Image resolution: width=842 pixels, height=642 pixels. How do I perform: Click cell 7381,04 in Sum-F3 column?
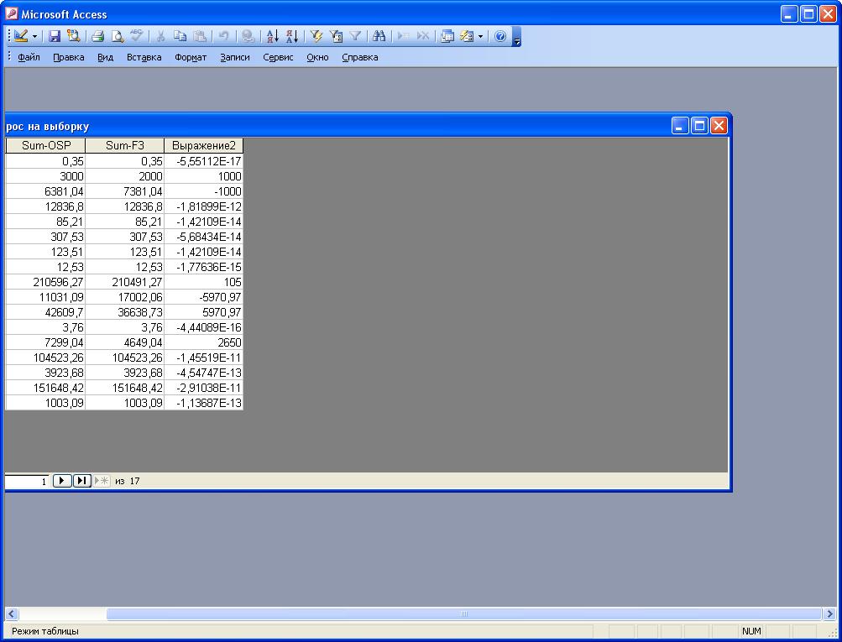click(x=124, y=191)
